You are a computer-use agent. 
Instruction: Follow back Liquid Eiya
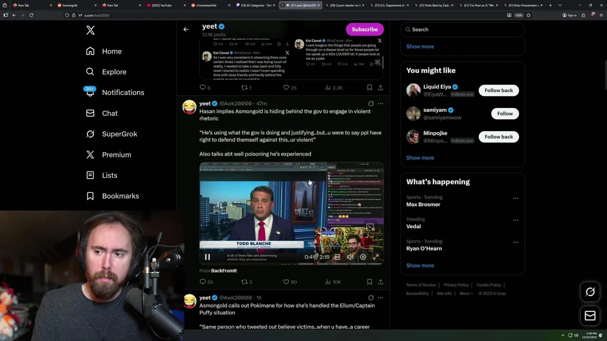[498, 90]
